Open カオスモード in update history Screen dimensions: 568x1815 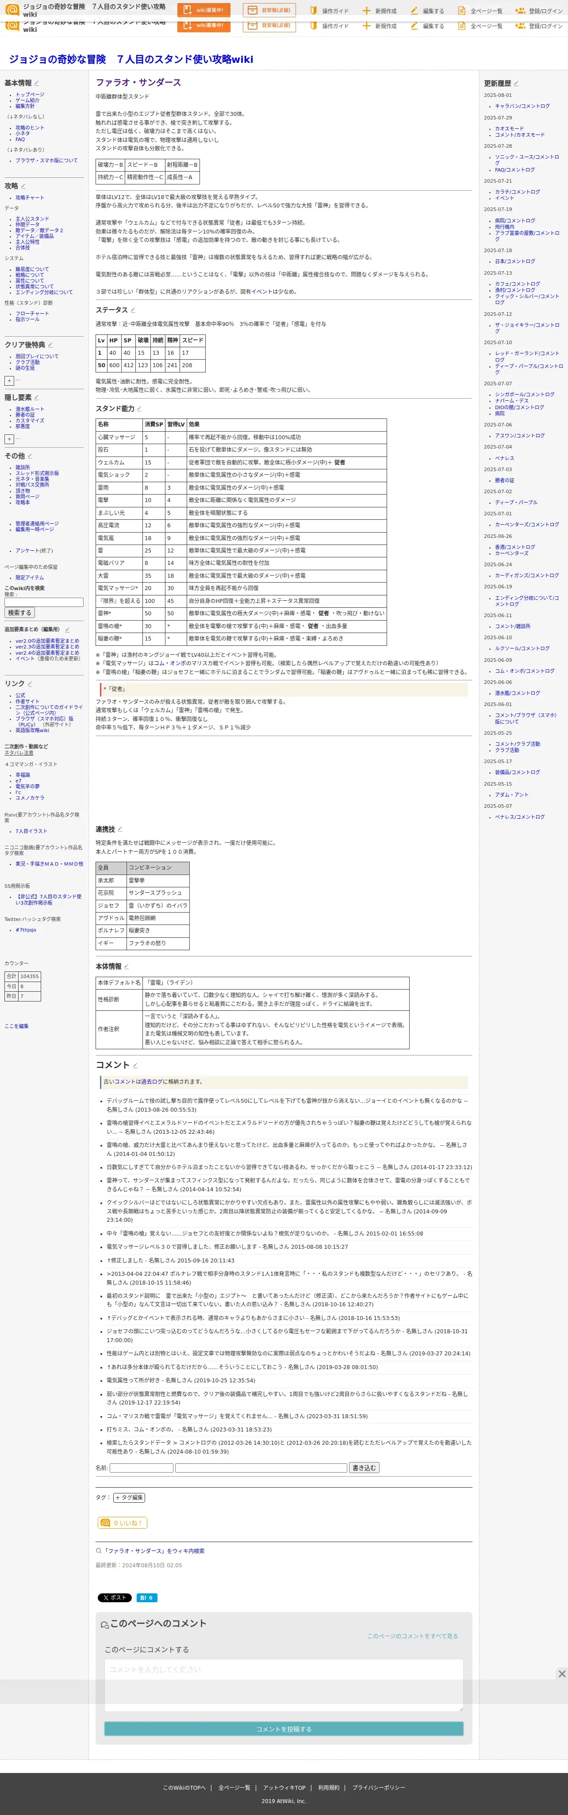point(510,129)
